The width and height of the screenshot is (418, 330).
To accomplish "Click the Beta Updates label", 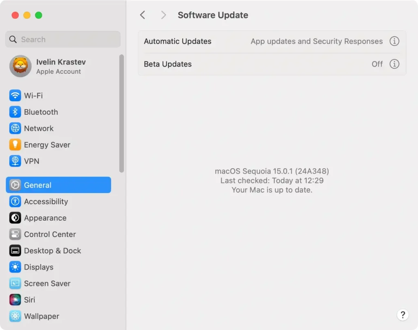I will coord(168,64).
